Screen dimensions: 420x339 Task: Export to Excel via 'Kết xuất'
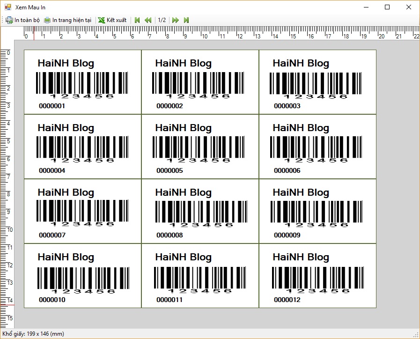point(112,20)
